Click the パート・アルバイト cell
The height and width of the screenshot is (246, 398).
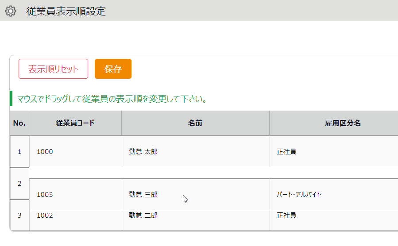(x=299, y=195)
